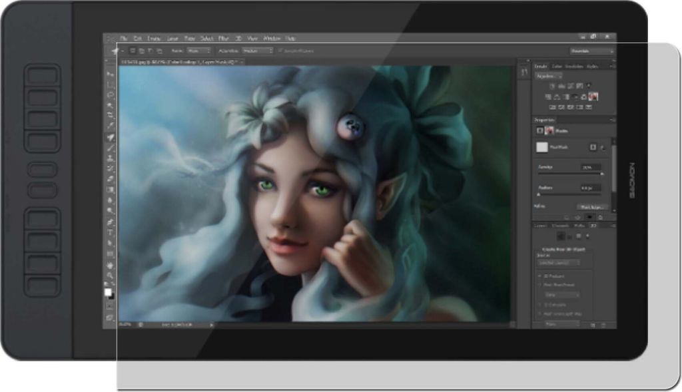The image size is (682, 392).
Task: Open the 3D Source Selected Layer(s) dropdown
Action: coord(559,263)
